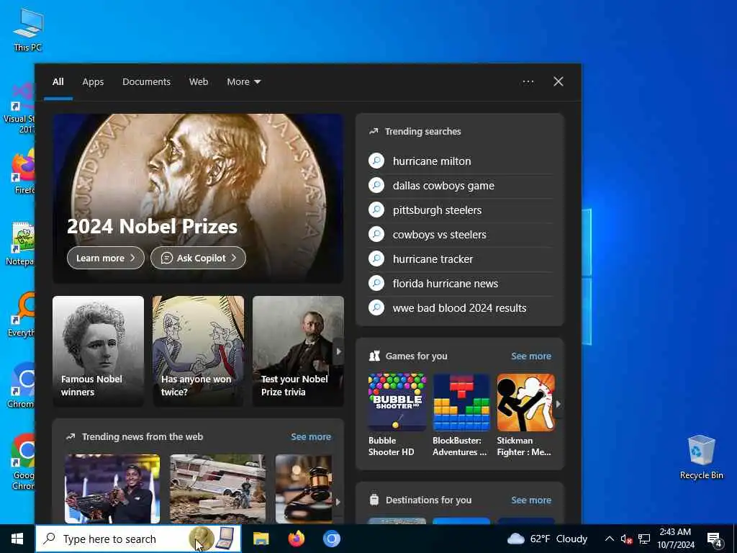The height and width of the screenshot is (553, 737).
Task: Click the Ask Copilot button
Action: pos(198,258)
